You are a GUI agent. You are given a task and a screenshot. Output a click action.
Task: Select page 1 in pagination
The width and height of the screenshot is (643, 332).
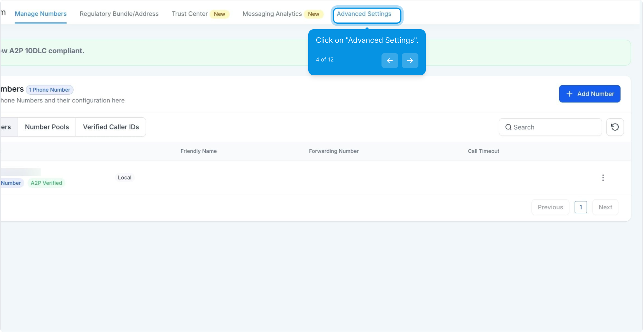pyautogui.click(x=581, y=207)
